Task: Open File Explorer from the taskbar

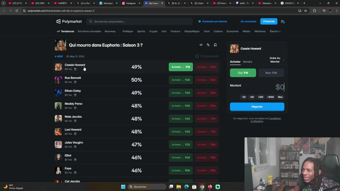Action: coord(179,187)
